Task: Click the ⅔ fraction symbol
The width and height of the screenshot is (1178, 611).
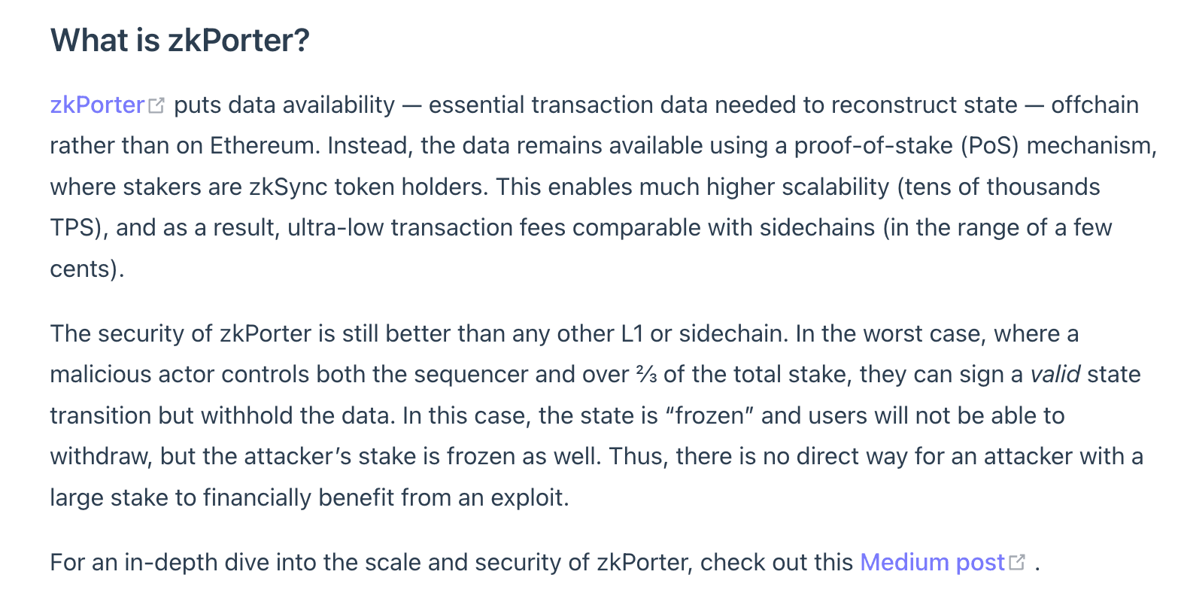Action: coord(646,375)
